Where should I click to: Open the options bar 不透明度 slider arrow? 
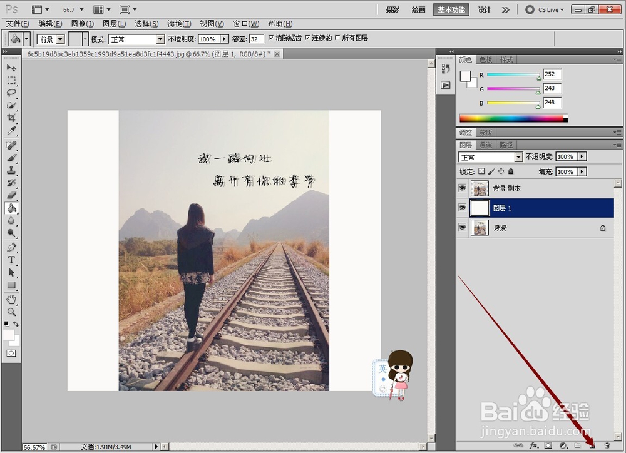[224, 39]
